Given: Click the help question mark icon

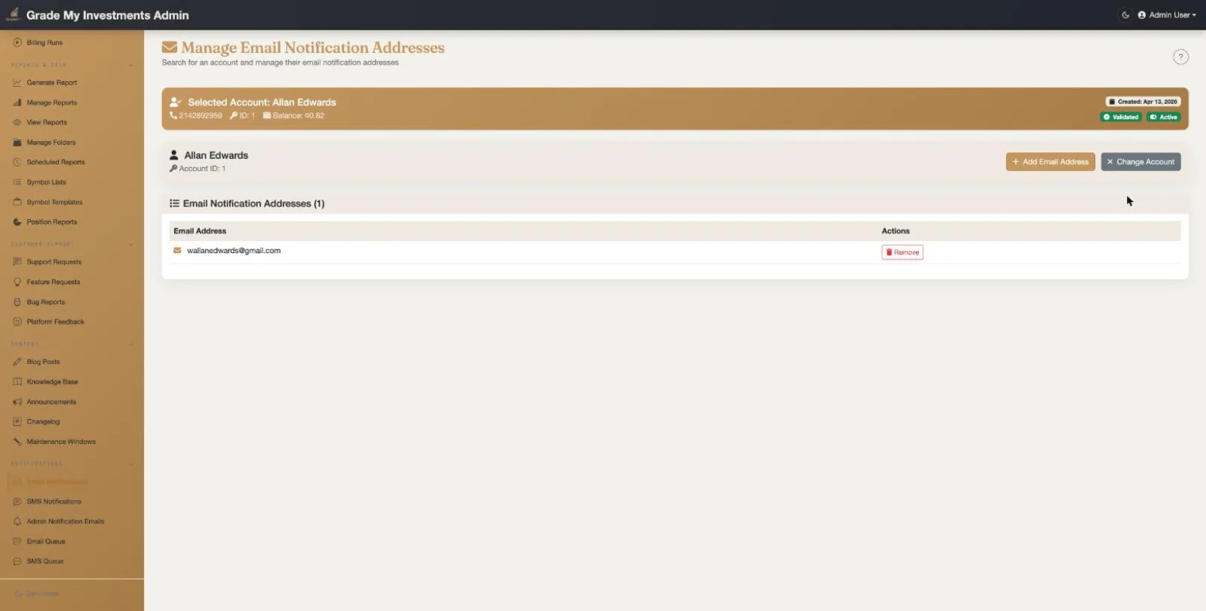Looking at the screenshot, I should tap(1180, 57).
